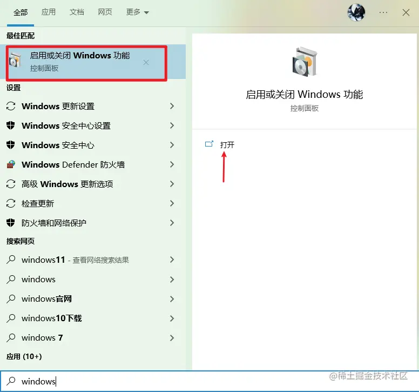This screenshot has width=419, height=392.
Task: Click search icon beside windows10下载
Action: [x=11, y=318]
